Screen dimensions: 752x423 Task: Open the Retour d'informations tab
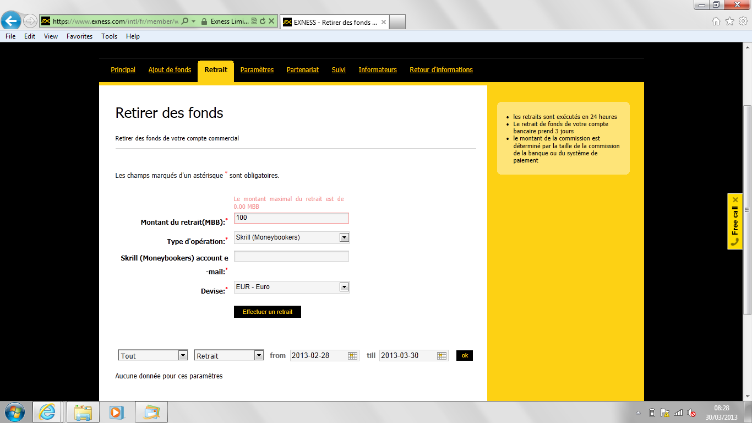click(x=441, y=70)
